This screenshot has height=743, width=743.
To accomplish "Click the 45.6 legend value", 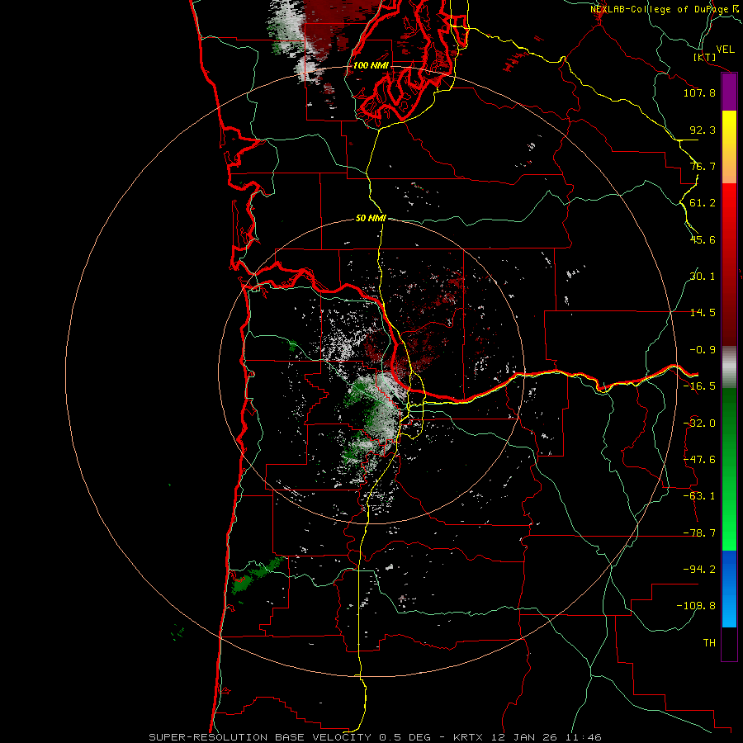I will click(703, 239).
